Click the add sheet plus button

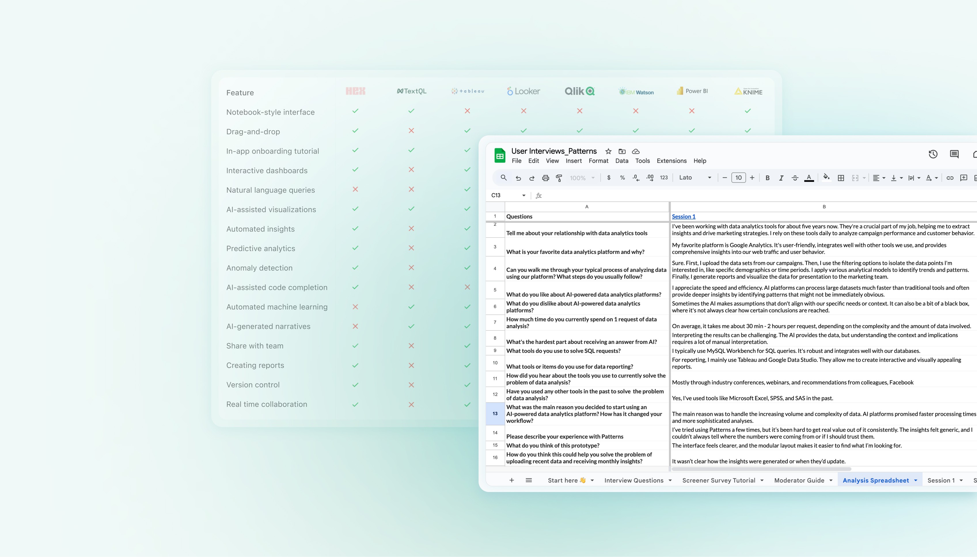click(511, 481)
